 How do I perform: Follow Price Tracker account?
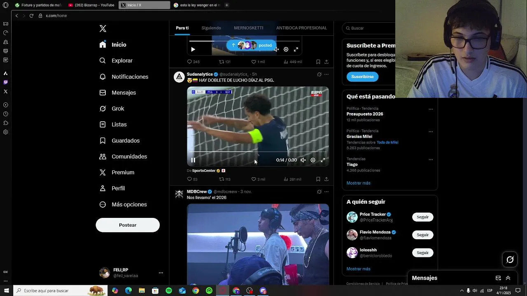[422, 217]
